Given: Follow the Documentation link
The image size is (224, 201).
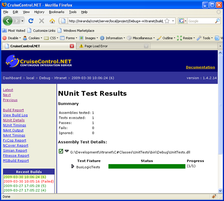Looking at the screenshot, I should (201, 67).
